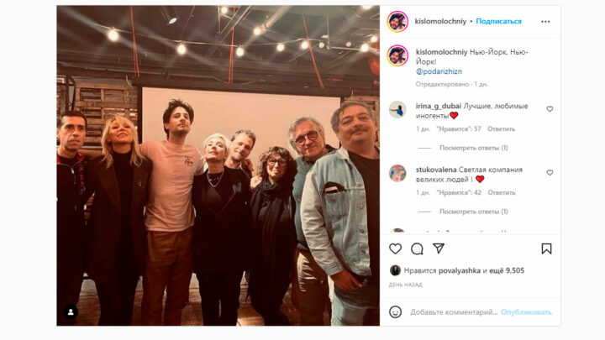
Task: Like the stukovalena comment
Action: [550, 173]
